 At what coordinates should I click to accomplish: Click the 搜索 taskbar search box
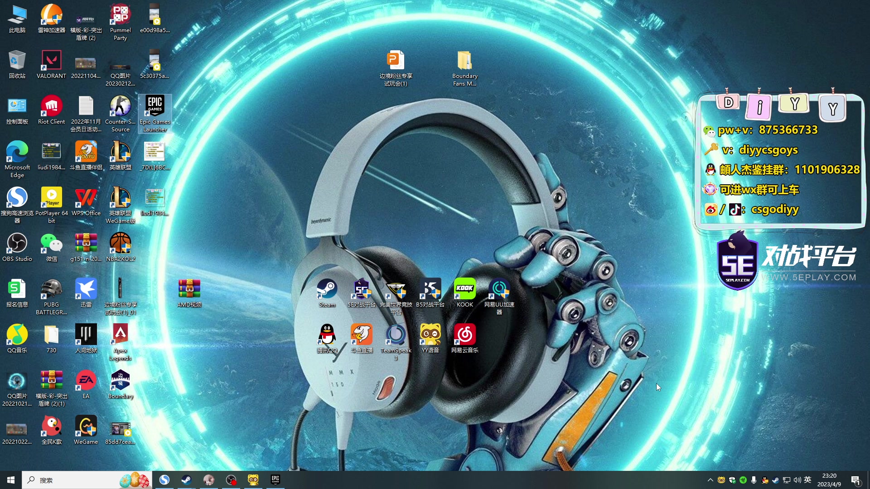87,480
